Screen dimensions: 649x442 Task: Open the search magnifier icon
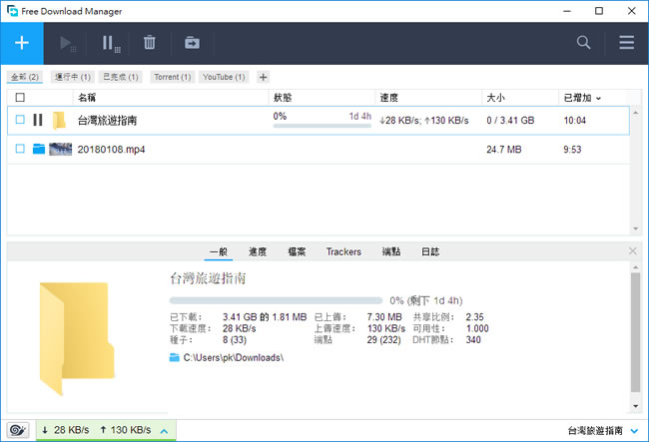tap(584, 43)
